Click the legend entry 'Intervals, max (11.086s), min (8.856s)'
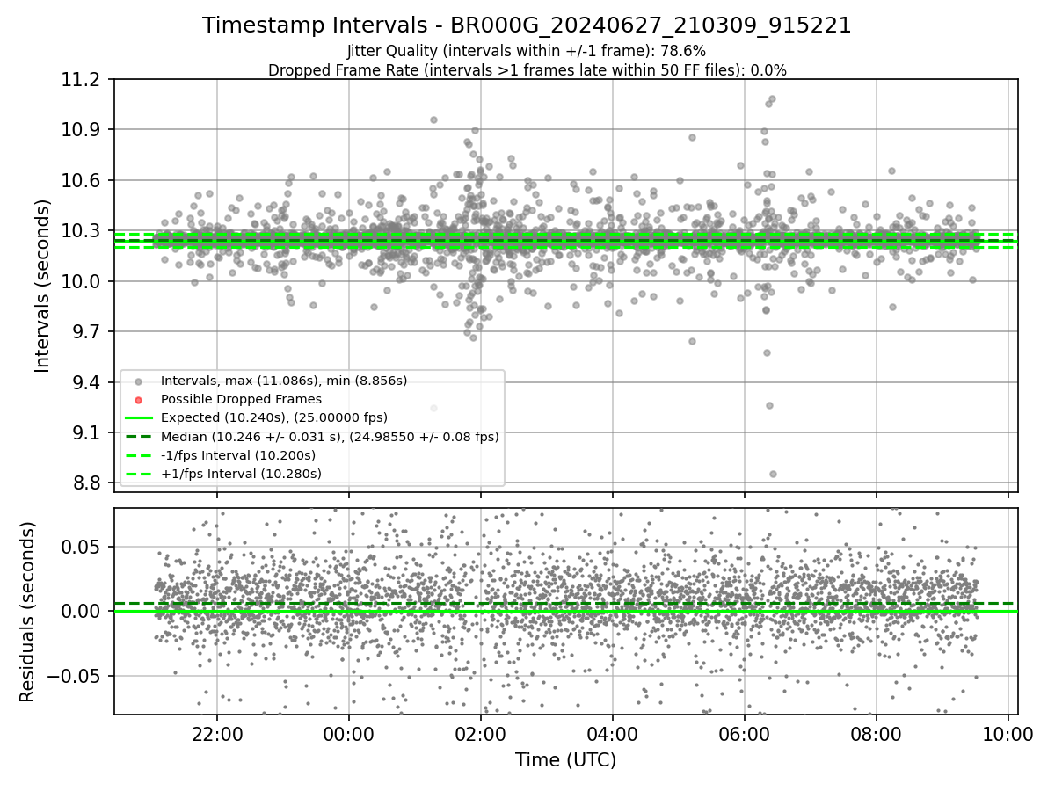 coord(284,381)
